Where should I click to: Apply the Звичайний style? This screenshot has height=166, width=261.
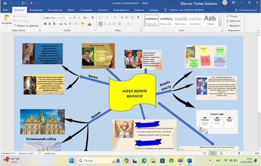click(152, 20)
